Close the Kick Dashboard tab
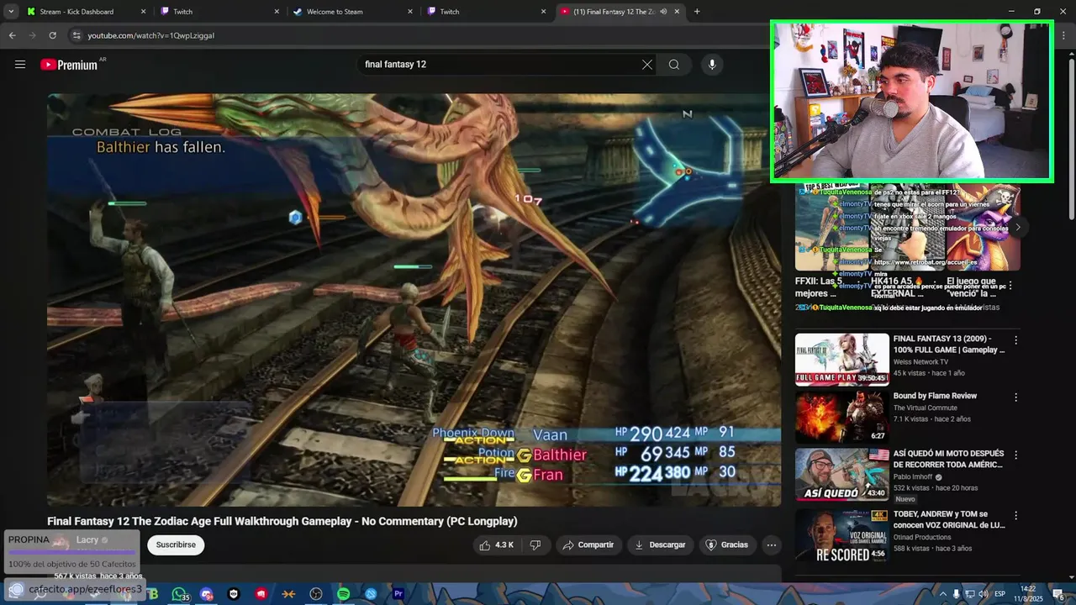This screenshot has height=605, width=1076. pos(143,12)
